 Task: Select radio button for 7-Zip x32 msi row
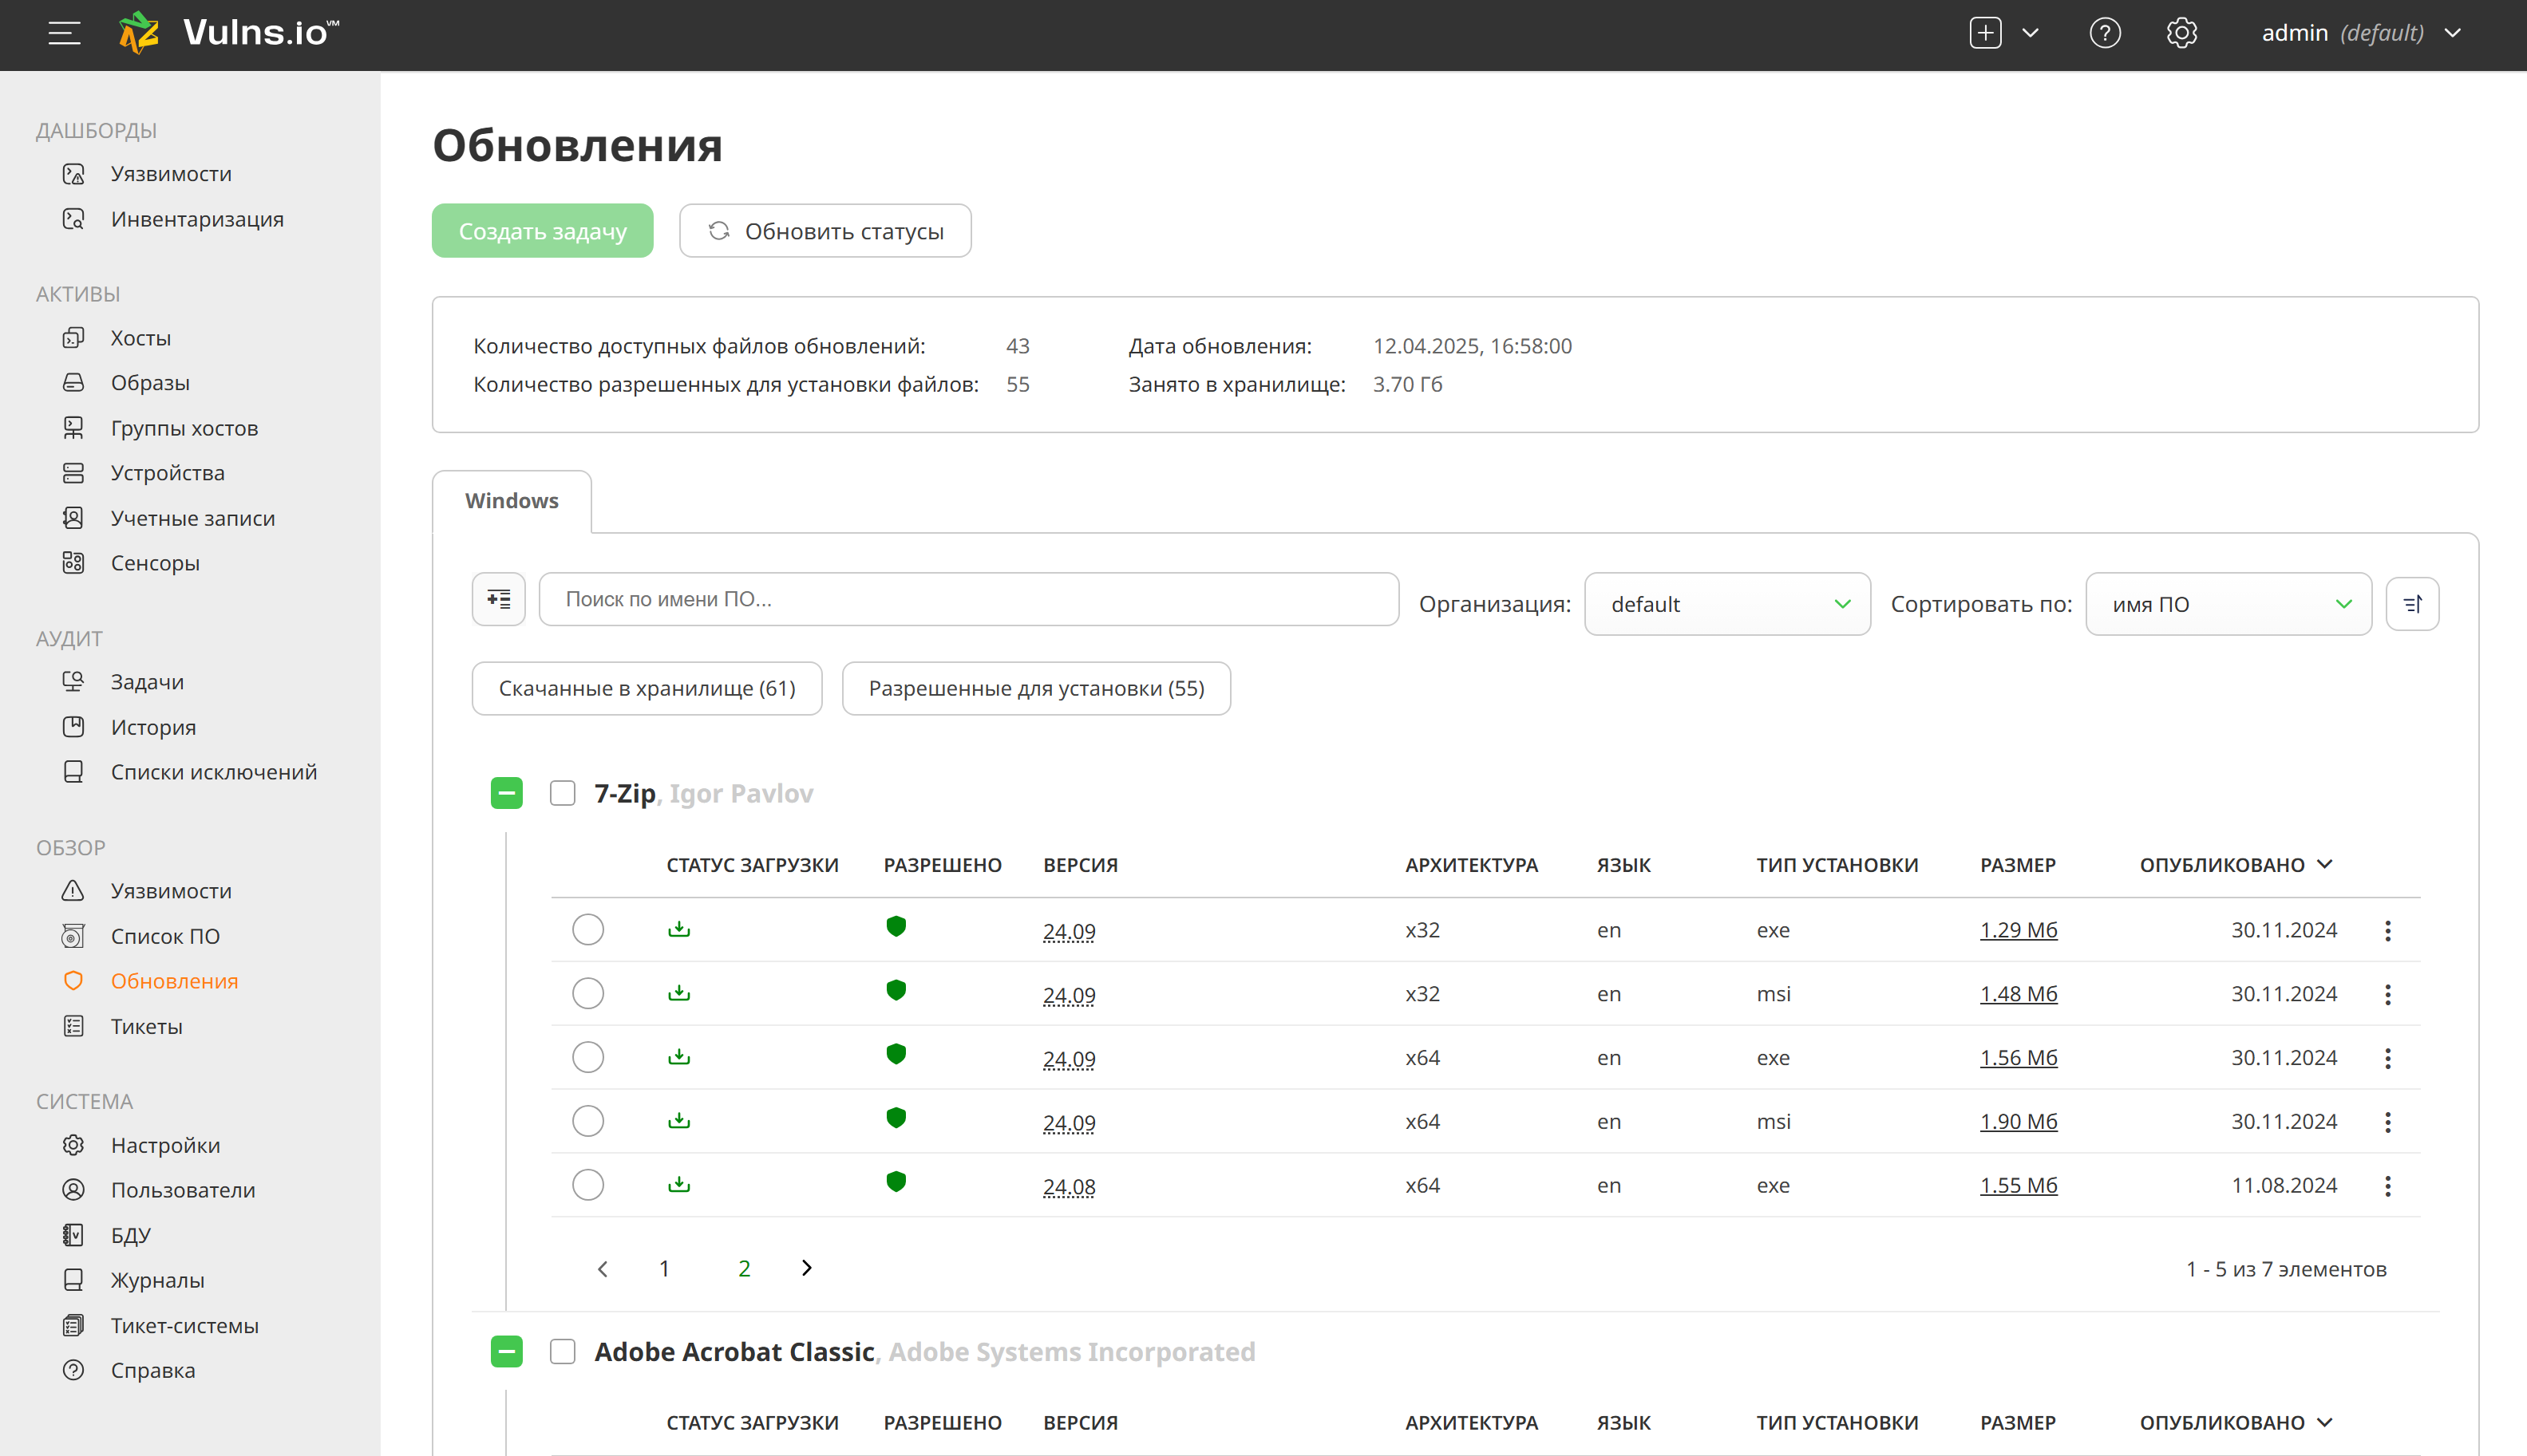588,993
